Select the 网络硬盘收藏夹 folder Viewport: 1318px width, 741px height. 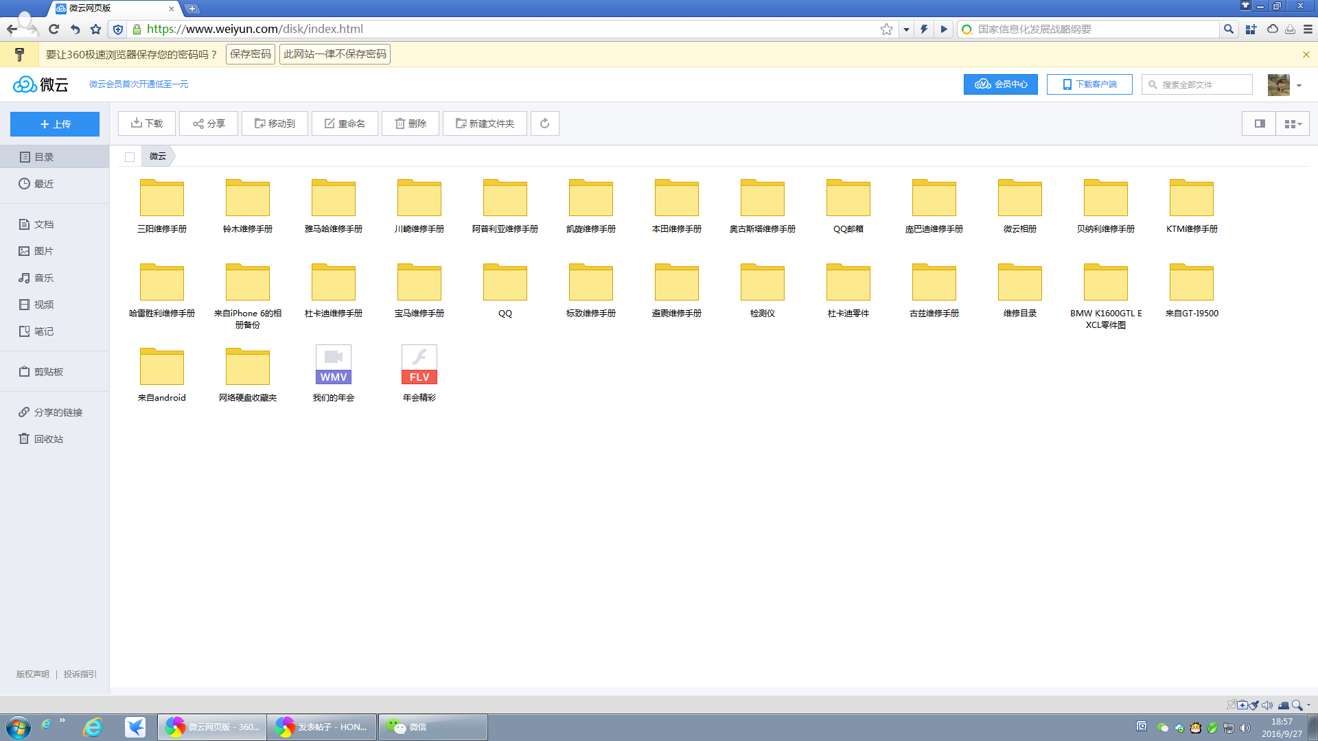pos(248,375)
